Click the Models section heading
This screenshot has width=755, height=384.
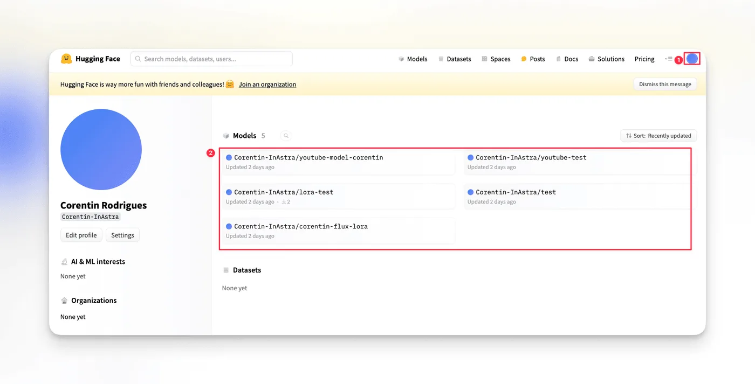(x=244, y=136)
